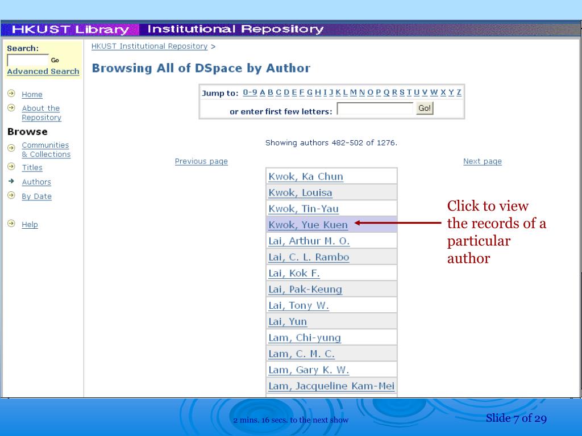Click the arrow bullet icon beside Home
The height and width of the screenshot is (436, 582).
[11, 94]
